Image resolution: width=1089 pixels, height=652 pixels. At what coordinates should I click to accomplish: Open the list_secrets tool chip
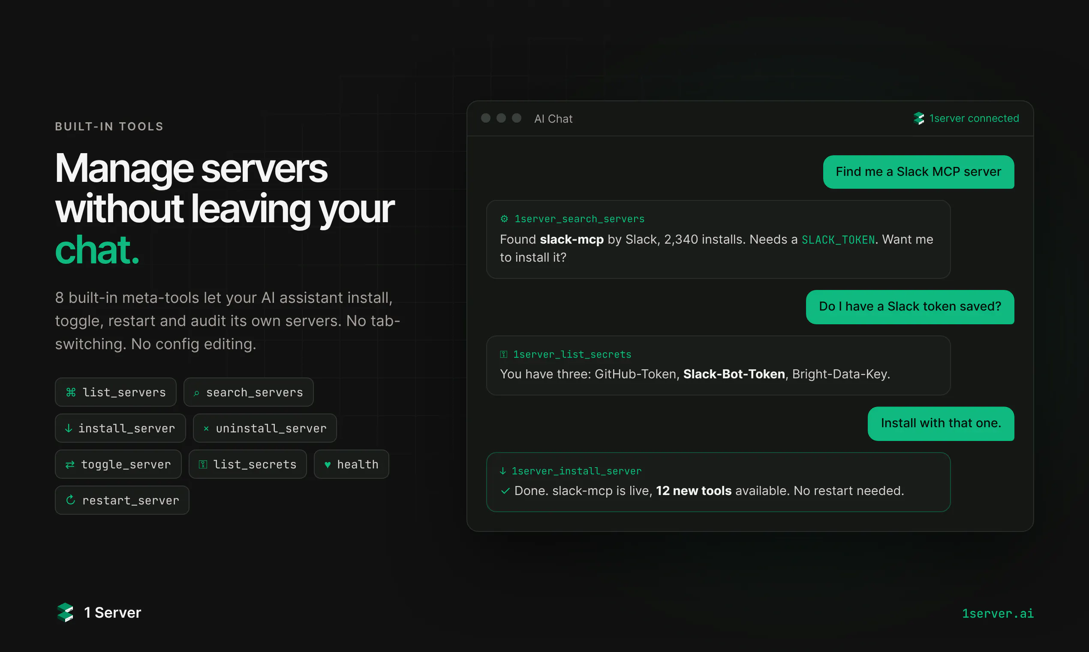248,464
